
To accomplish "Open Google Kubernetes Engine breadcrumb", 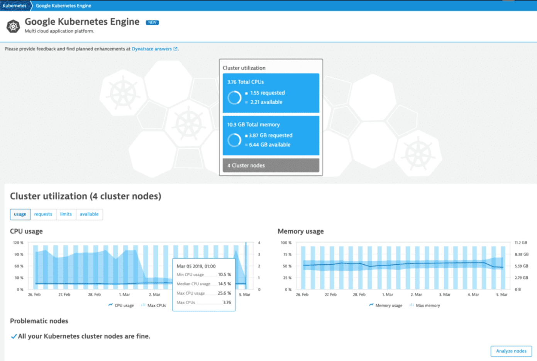I will pos(63,6).
